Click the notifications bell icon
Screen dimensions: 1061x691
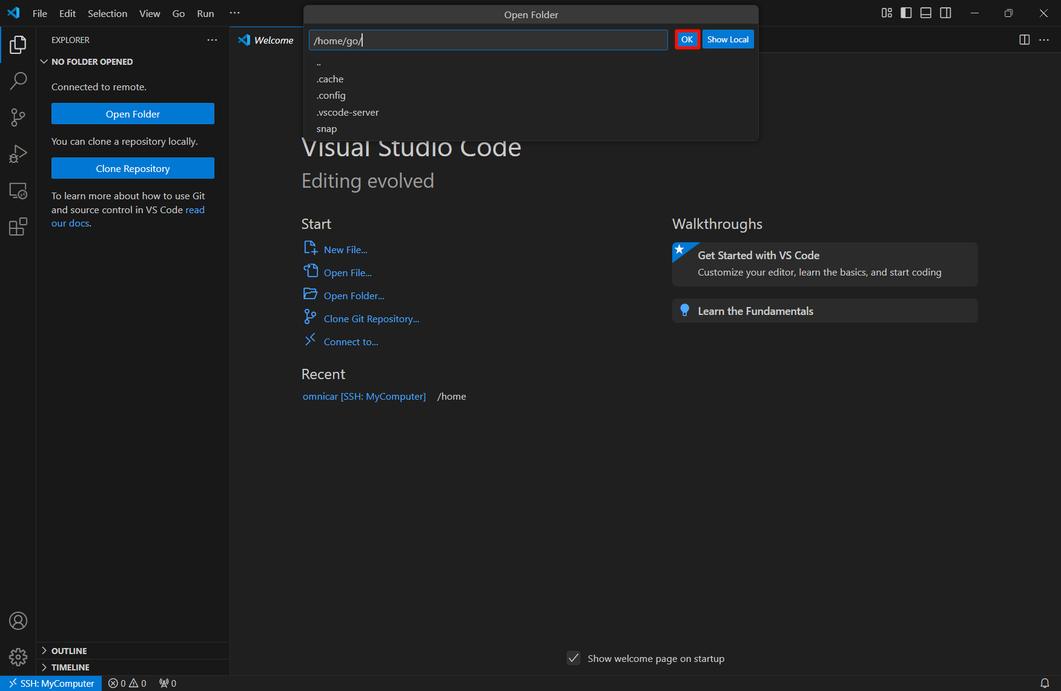click(1045, 683)
